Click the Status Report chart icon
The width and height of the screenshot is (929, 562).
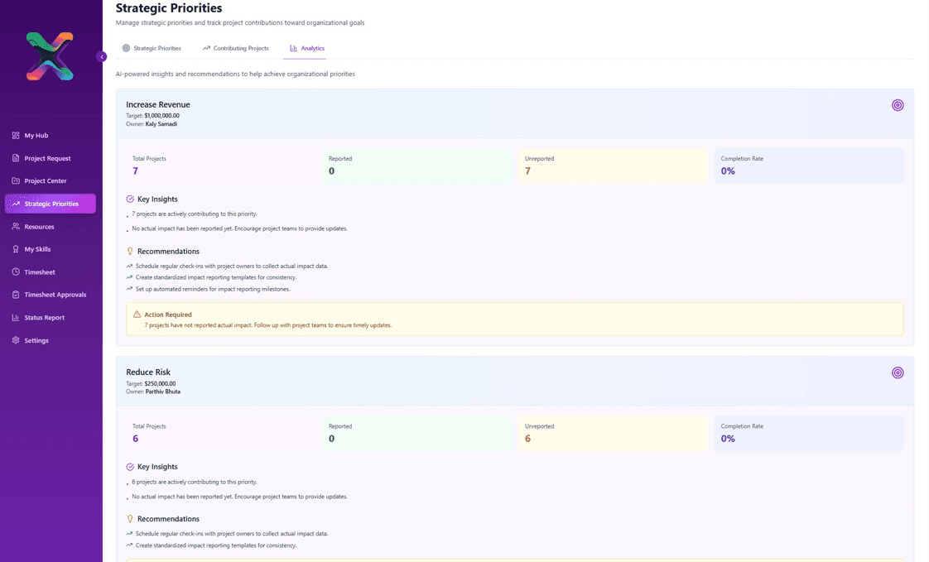click(x=15, y=317)
